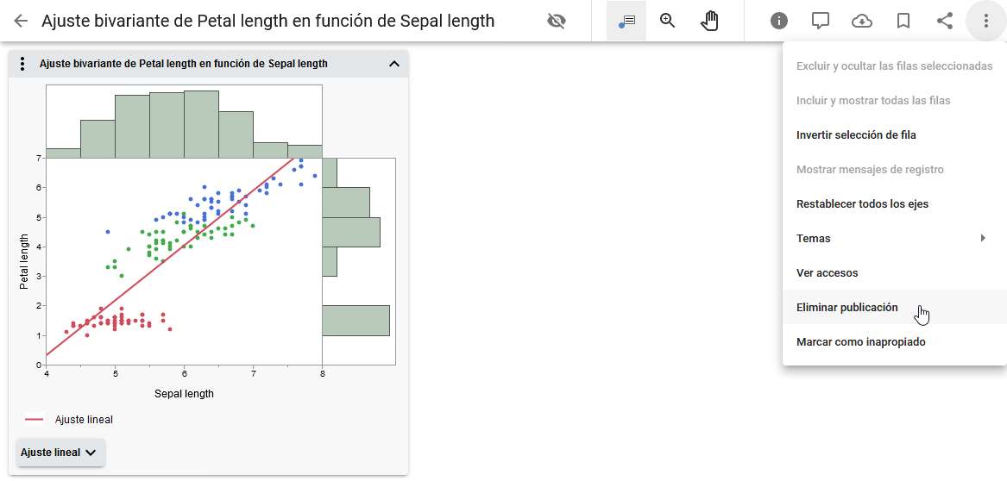
Task: Select "Invertir selección de fila"
Action: pyautogui.click(x=856, y=135)
